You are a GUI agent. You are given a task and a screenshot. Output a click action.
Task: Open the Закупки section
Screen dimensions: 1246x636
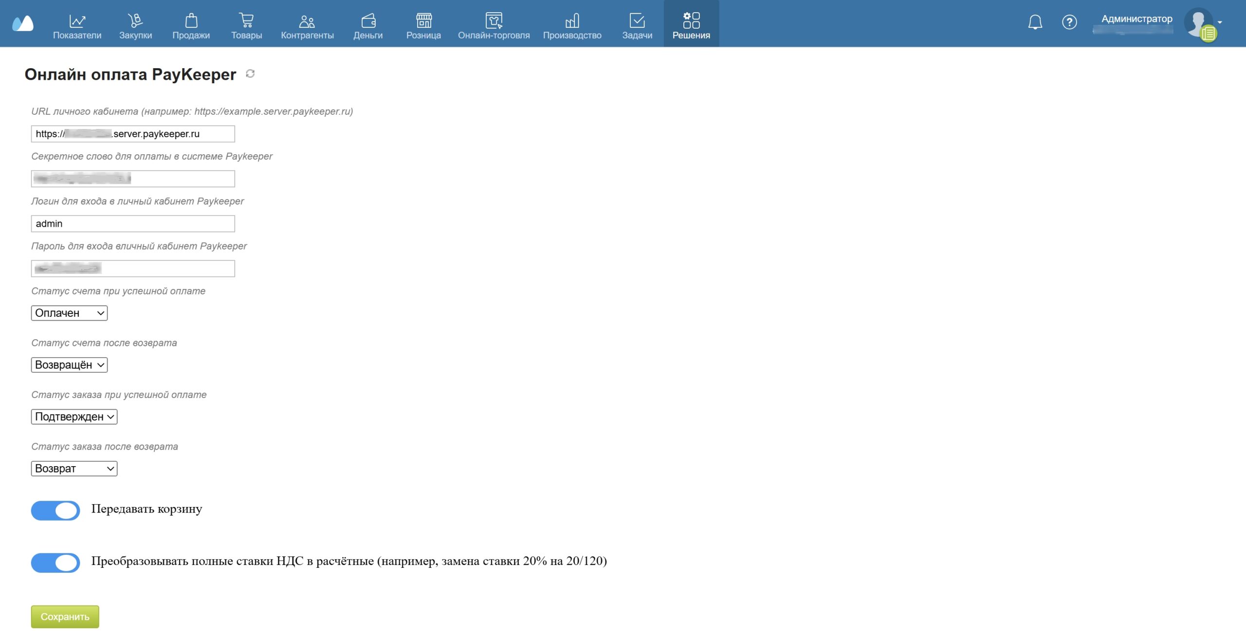pos(135,26)
